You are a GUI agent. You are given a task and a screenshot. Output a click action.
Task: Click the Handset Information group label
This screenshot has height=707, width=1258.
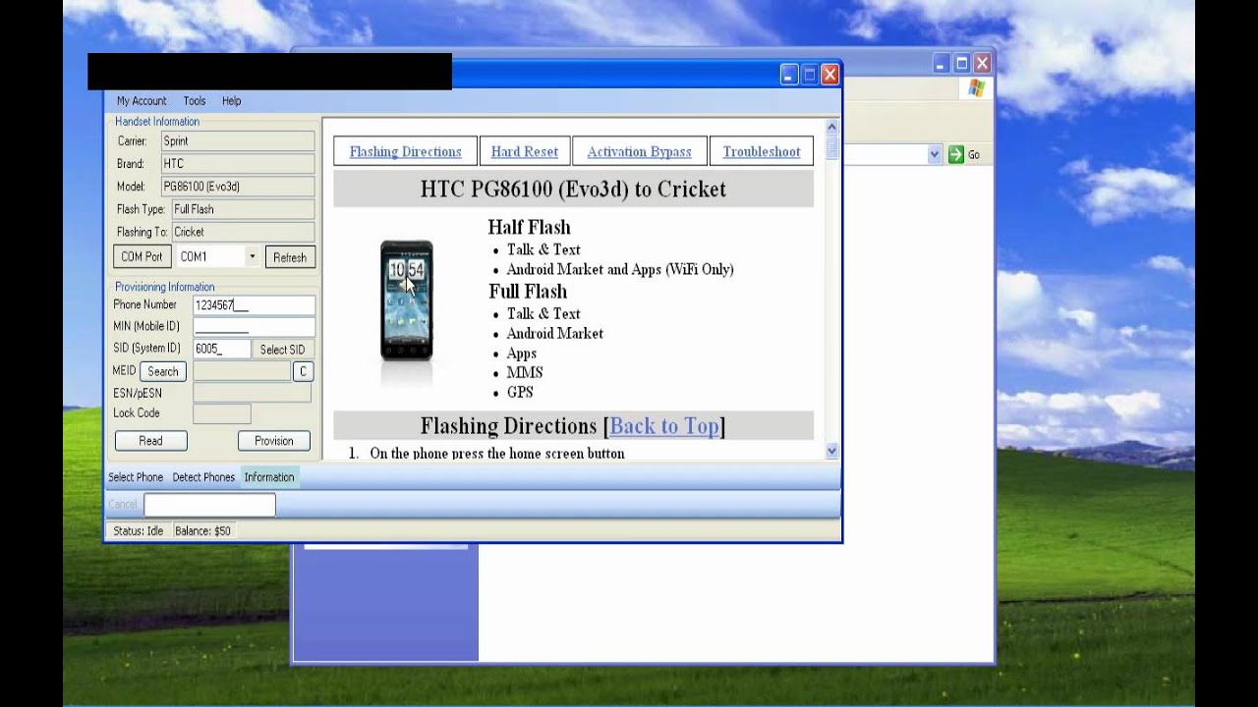tap(157, 122)
